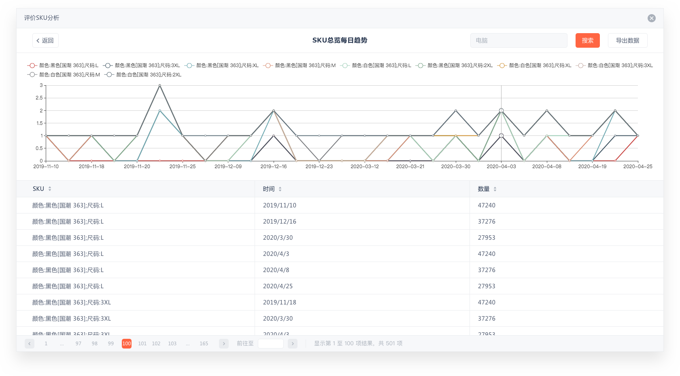Click x-axis label 2019-11-20
The image size is (680, 376).
pos(137,167)
